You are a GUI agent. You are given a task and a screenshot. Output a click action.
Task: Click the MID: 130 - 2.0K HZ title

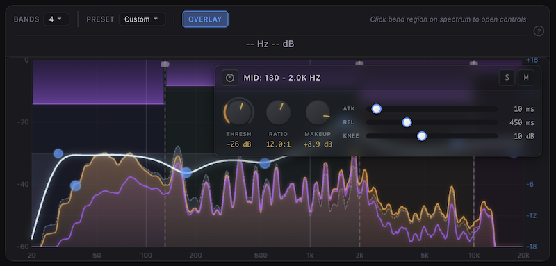282,78
